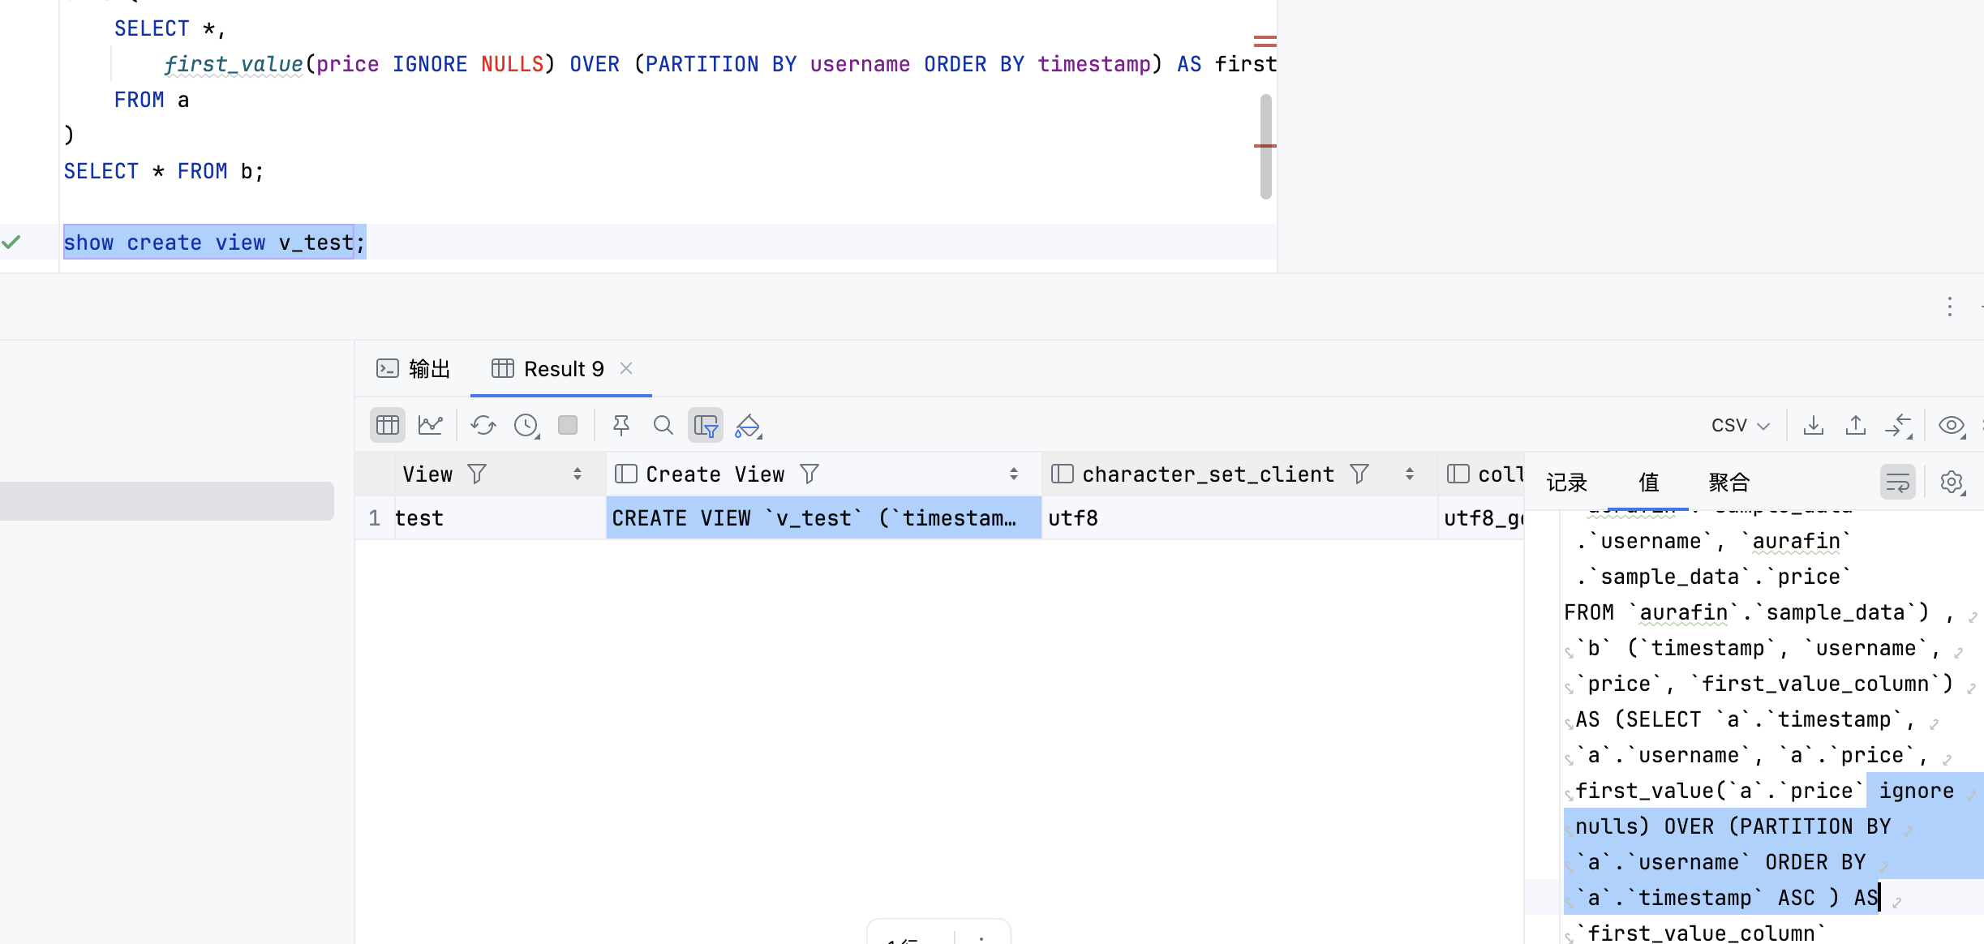Open the search magnifier in results

point(663,425)
